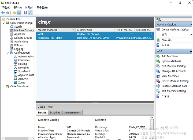This screenshot has height=140, width=193.
Task: Open the 파일(F) menu
Action: 6,7
